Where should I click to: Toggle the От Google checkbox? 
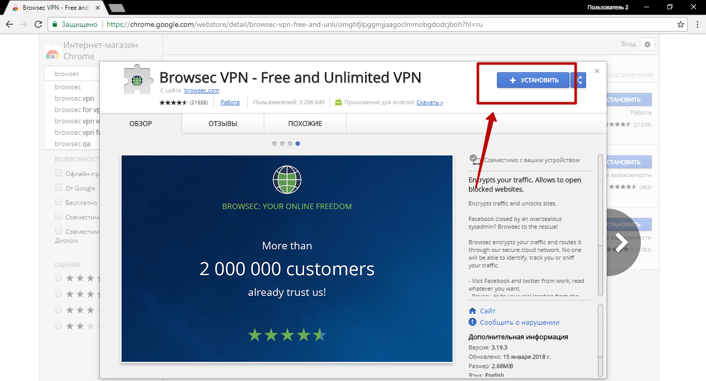[59, 187]
